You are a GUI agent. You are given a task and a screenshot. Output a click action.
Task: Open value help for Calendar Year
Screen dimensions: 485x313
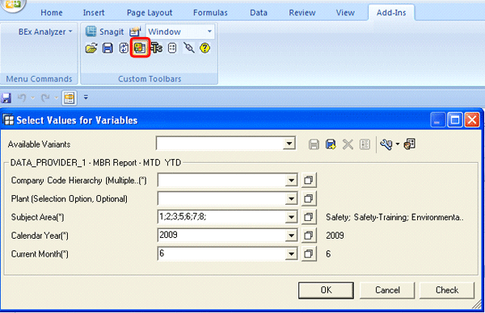309,236
